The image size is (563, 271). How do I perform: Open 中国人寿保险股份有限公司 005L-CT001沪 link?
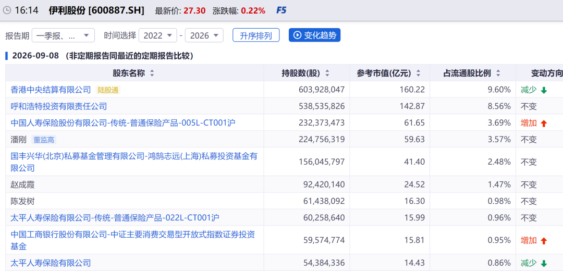point(123,123)
